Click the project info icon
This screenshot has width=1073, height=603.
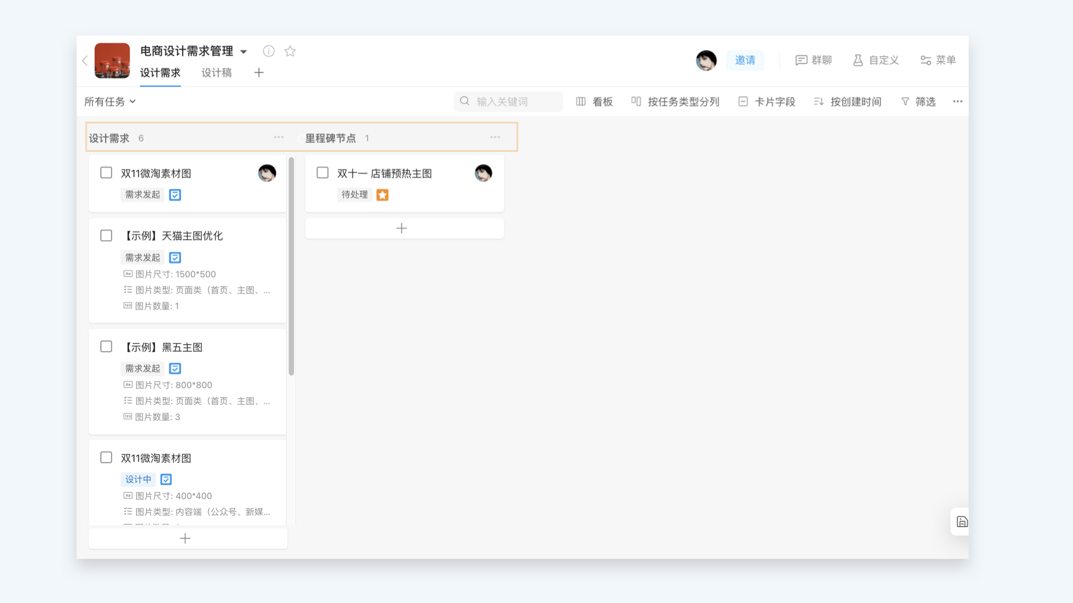coord(269,51)
